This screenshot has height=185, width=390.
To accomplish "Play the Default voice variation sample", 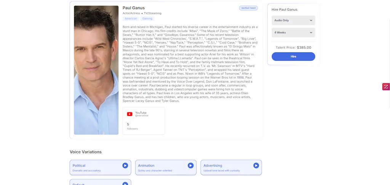I will [x=125, y=184].
